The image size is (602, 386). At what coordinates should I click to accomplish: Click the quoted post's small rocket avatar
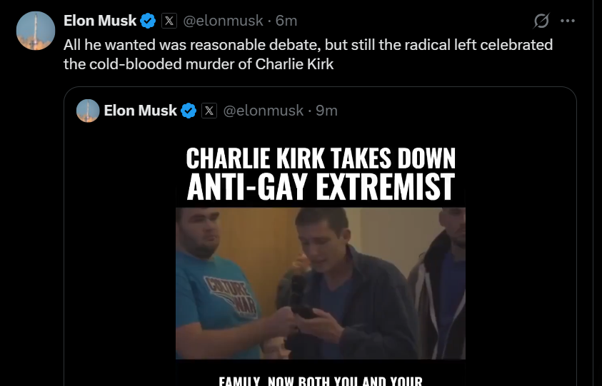coord(88,111)
